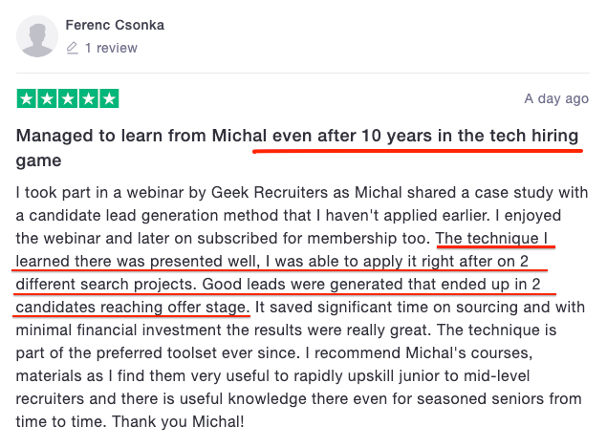Click the horizontal divider under reviewer info
Viewport: 607px width, 447px height.
tap(303, 73)
